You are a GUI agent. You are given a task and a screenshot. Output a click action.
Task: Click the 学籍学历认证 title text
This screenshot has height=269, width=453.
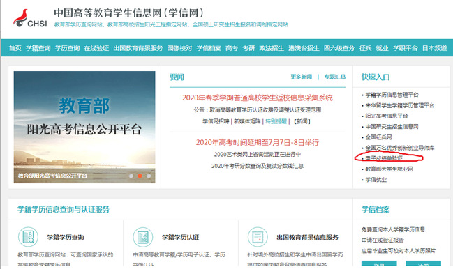180,237
